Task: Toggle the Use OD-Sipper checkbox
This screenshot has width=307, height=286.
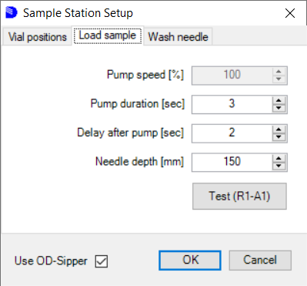Action: (102, 261)
